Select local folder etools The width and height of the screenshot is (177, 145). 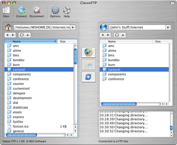click(x=39, y=112)
